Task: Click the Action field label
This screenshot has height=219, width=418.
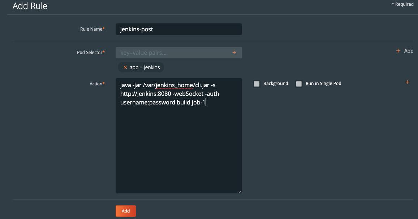Action: tap(96, 84)
